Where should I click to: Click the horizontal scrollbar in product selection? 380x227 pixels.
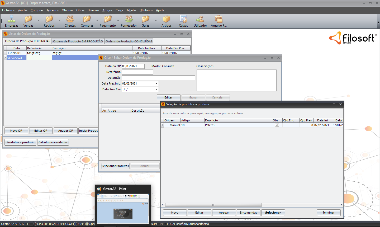tap(213, 205)
